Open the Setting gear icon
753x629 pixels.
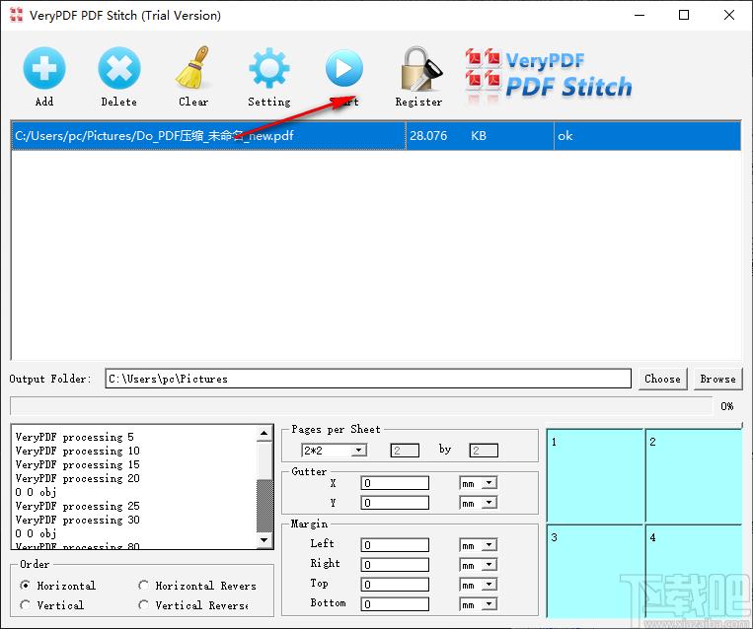point(268,68)
